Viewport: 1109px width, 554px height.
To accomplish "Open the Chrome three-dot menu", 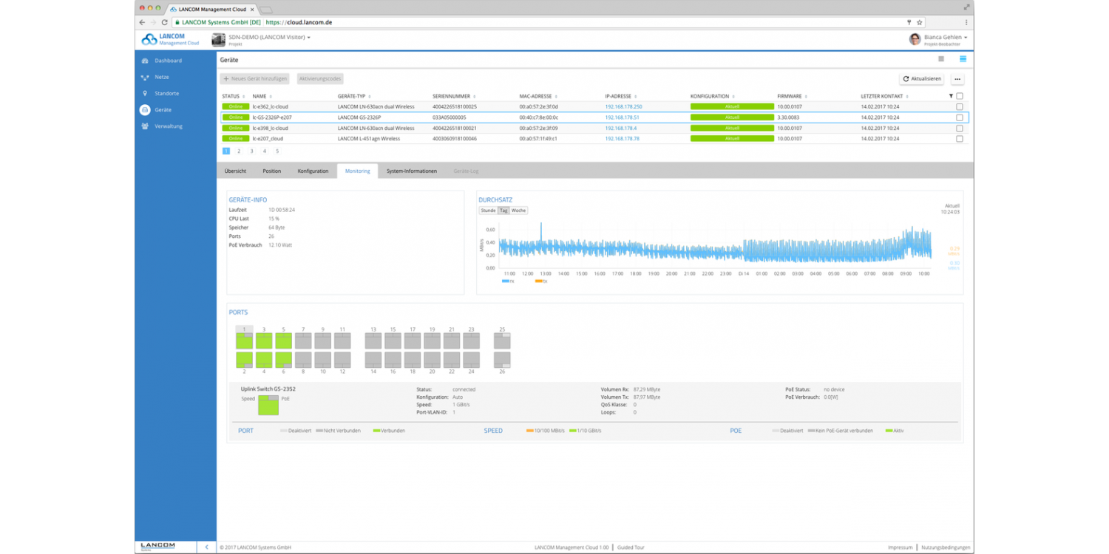I will [966, 22].
